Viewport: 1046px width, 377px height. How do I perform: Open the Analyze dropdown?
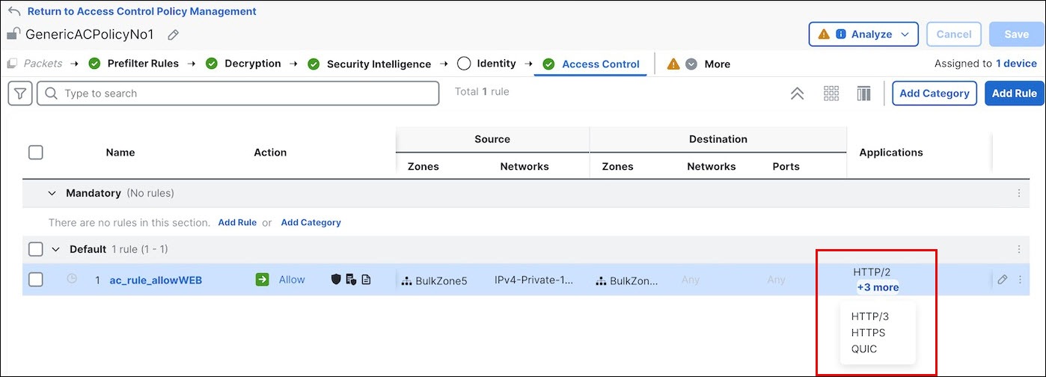click(863, 34)
